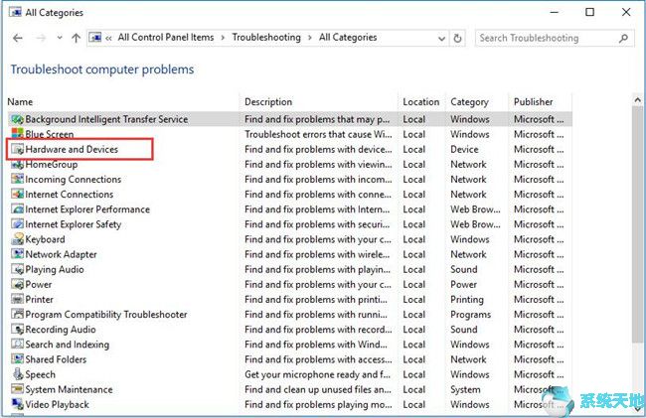
Task: Open chevron after Troubleshooting breadcrumb
Action: pos(310,38)
